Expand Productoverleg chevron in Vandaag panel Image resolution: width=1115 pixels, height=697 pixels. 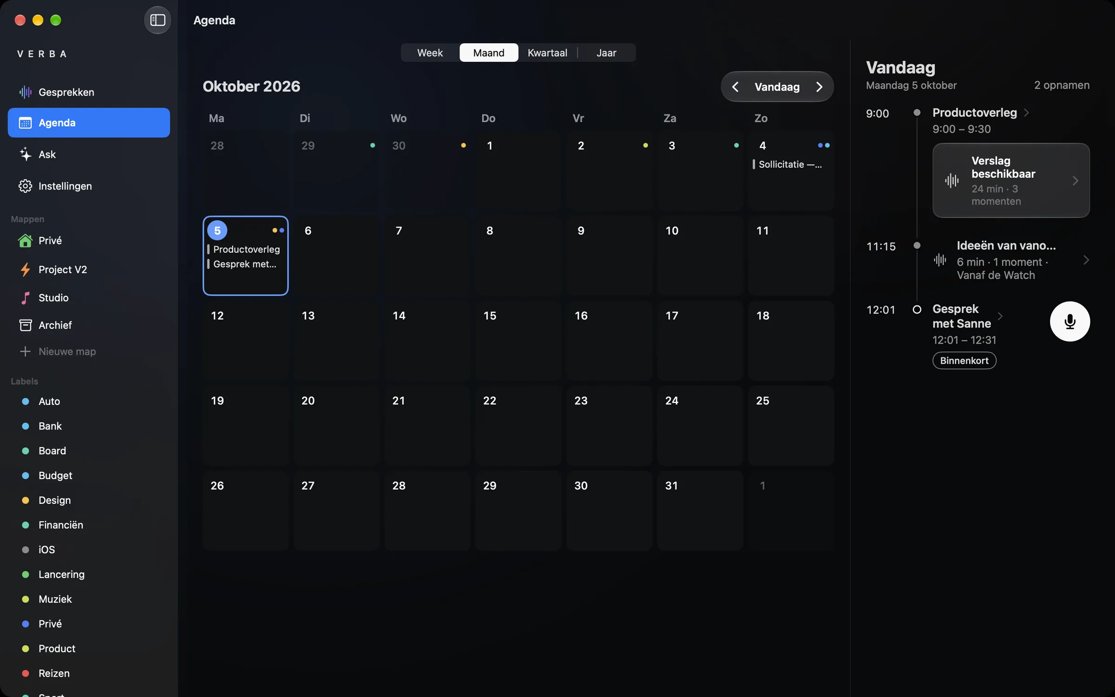(x=1027, y=112)
